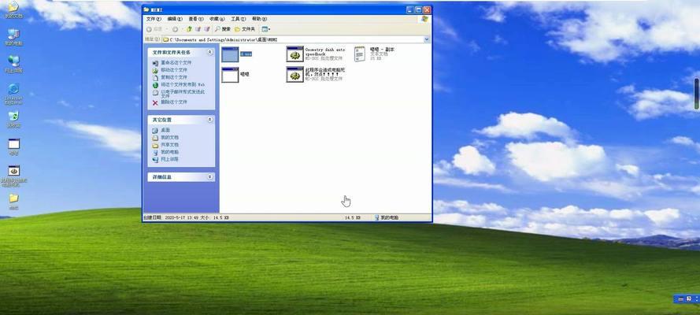Click the top folder icon on desktop
700x315 pixels.
(14, 7)
